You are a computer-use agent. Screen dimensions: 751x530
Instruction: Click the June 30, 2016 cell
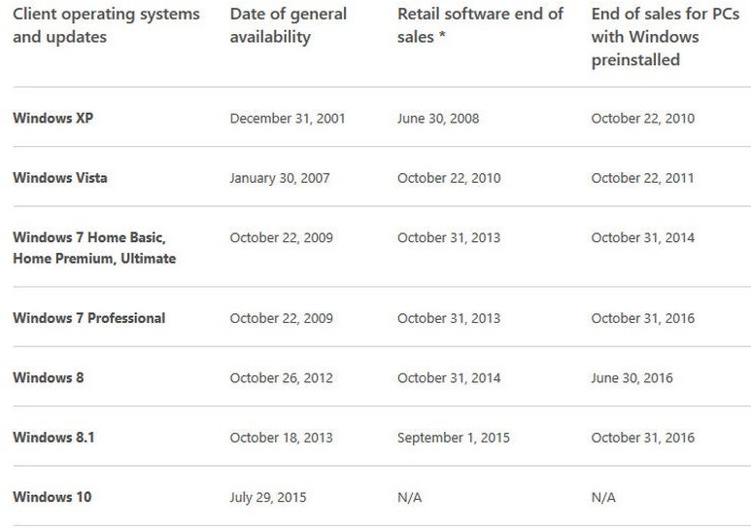[632, 378]
